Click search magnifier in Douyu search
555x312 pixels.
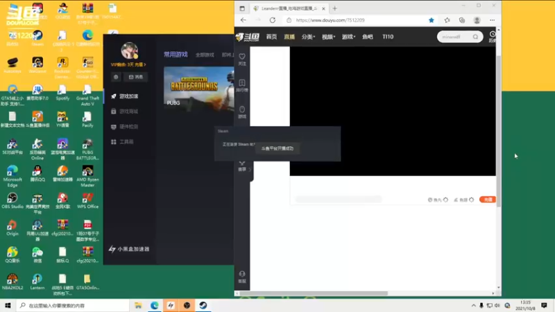[x=475, y=37]
